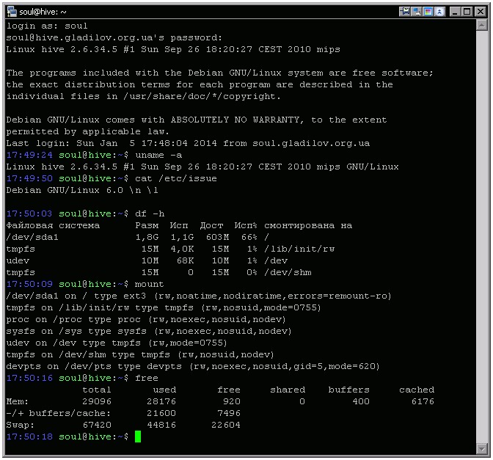This screenshot has height=460, width=493.
Task: Click the 'Файловая система' column header
Action: point(53,225)
